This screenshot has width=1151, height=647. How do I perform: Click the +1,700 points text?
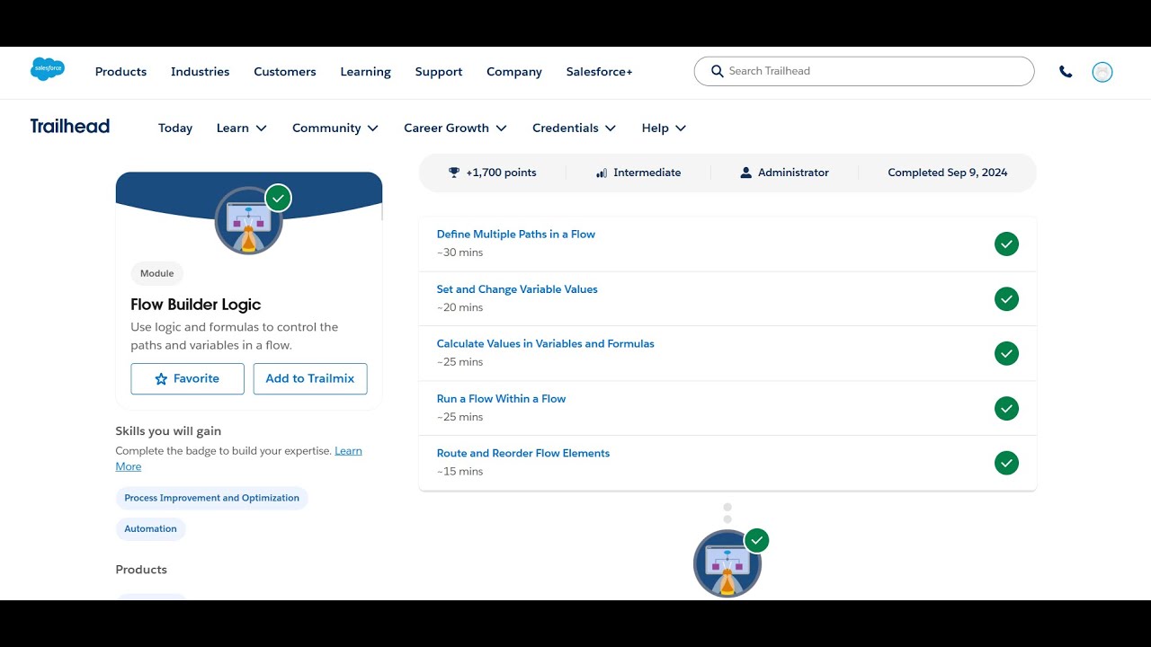(501, 173)
